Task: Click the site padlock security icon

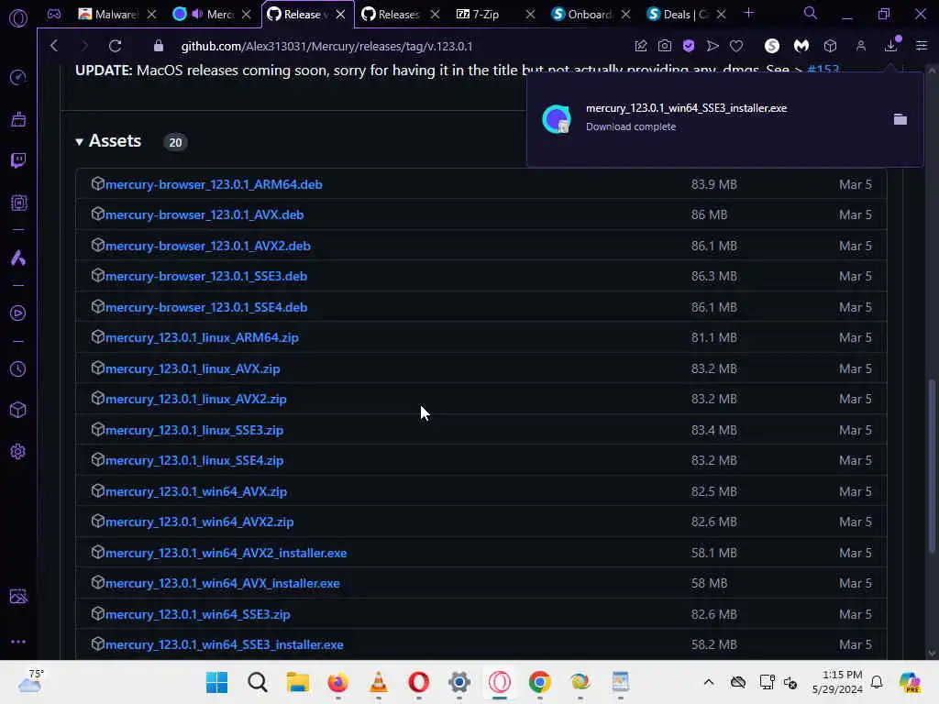Action: click(158, 46)
